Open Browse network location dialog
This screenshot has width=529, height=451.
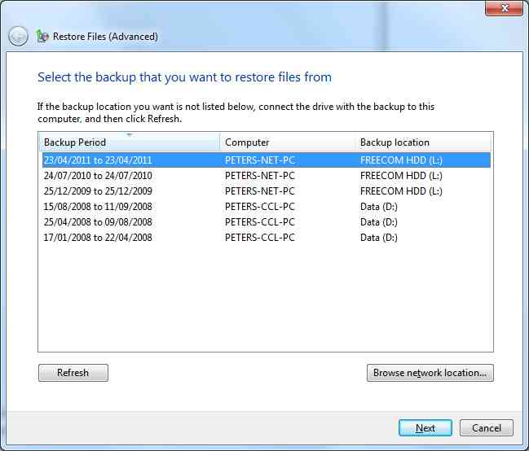(x=430, y=373)
